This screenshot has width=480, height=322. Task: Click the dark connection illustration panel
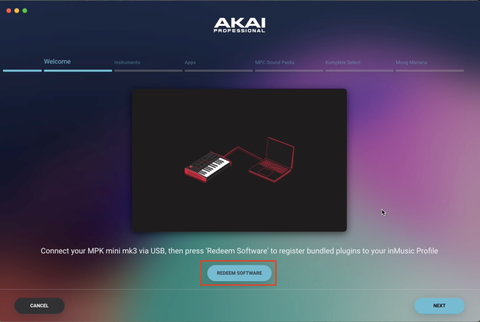[x=239, y=160]
